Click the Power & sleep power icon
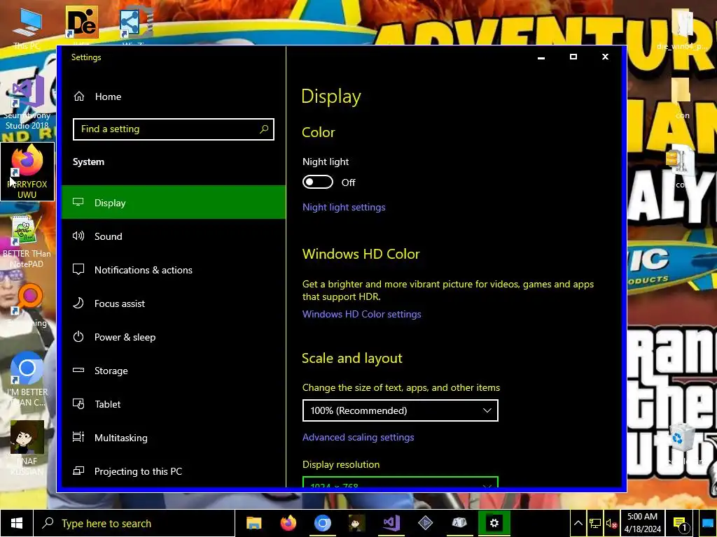The image size is (717, 537). coord(78,337)
